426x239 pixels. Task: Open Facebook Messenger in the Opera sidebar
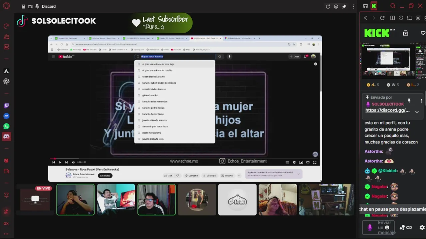pyautogui.click(x=6, y=116)
